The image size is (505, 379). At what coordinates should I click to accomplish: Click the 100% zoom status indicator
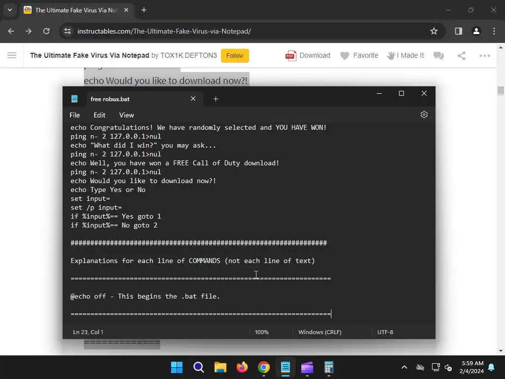tap(262, 332)
